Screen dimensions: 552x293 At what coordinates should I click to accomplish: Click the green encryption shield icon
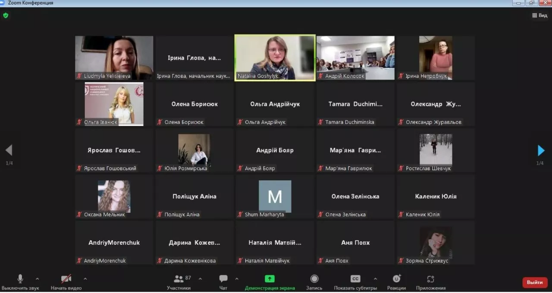click(6, 15)
